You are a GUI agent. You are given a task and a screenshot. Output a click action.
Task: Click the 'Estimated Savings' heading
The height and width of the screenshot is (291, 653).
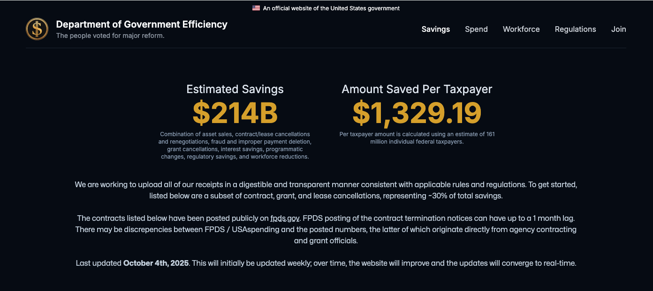(235, 89)
